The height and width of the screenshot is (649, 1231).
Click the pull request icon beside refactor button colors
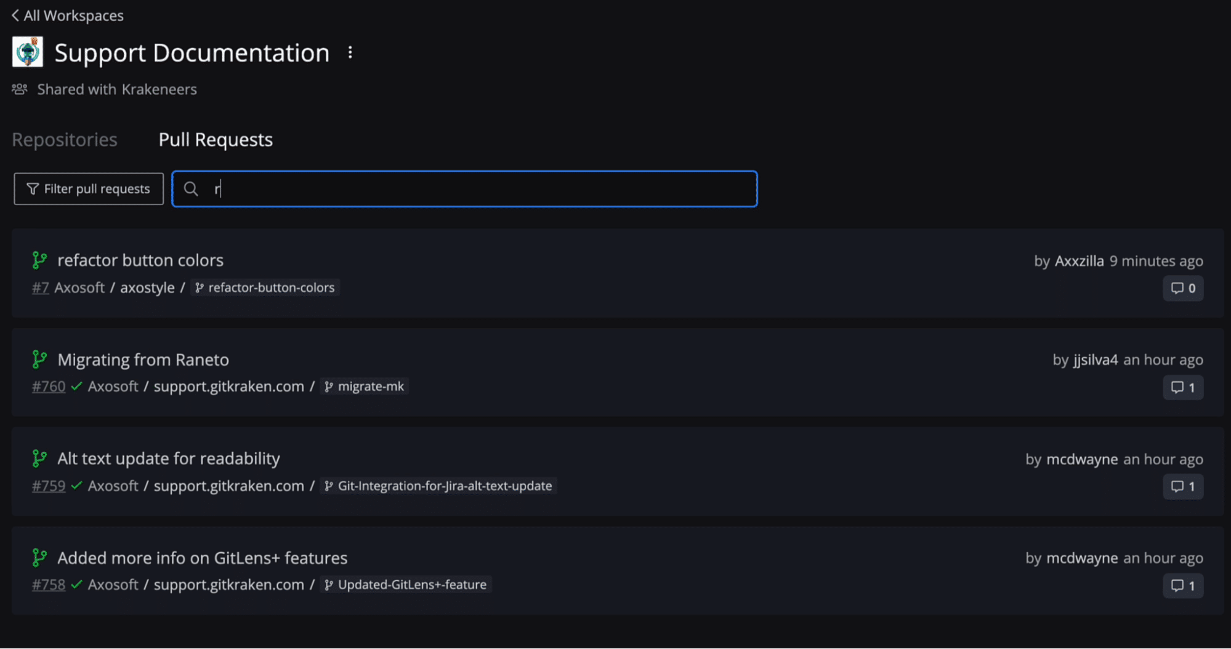click(40, 260)
